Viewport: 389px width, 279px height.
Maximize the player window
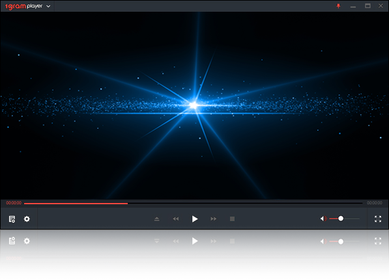coord(367,6)
